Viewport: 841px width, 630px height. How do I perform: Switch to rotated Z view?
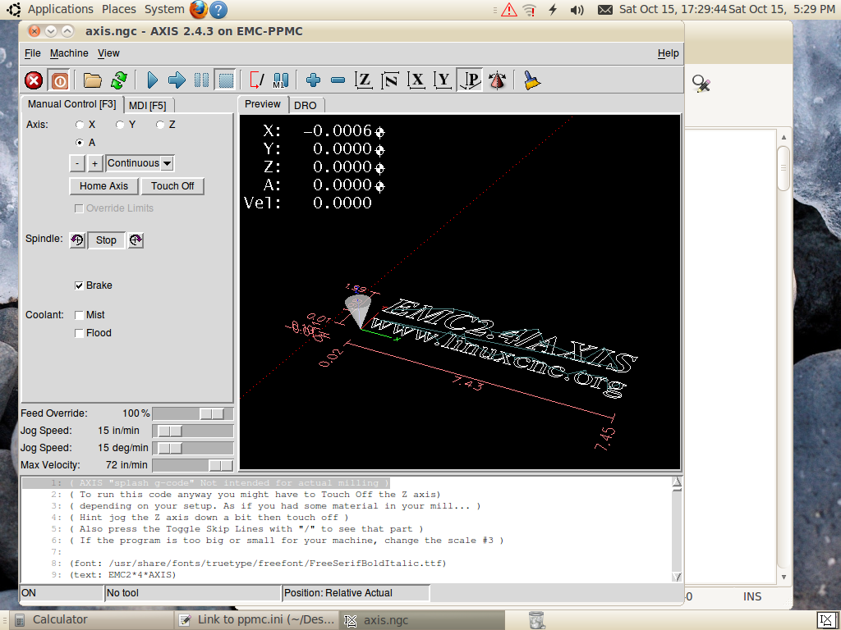click(x=390, y=81)
